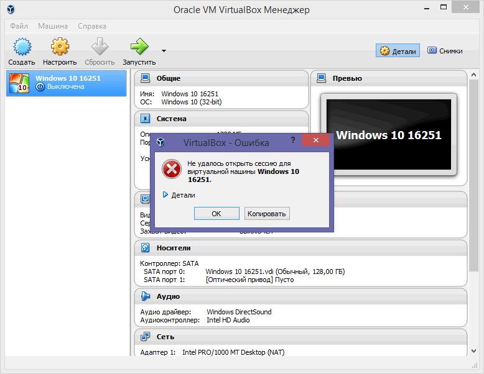This screenshot has width=484, height=374.
Task: Close the VirtualBox - Ошибка dialog
Action: click(x=316, y=140)
